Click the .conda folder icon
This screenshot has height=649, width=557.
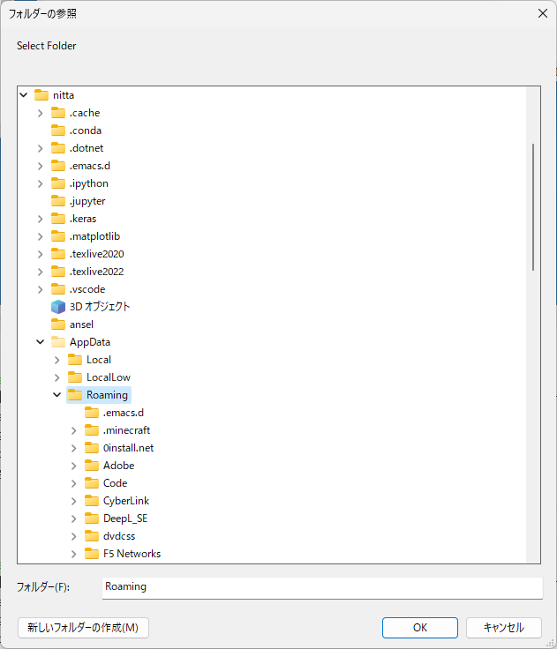pyautogui.click(x=58, y=131)
